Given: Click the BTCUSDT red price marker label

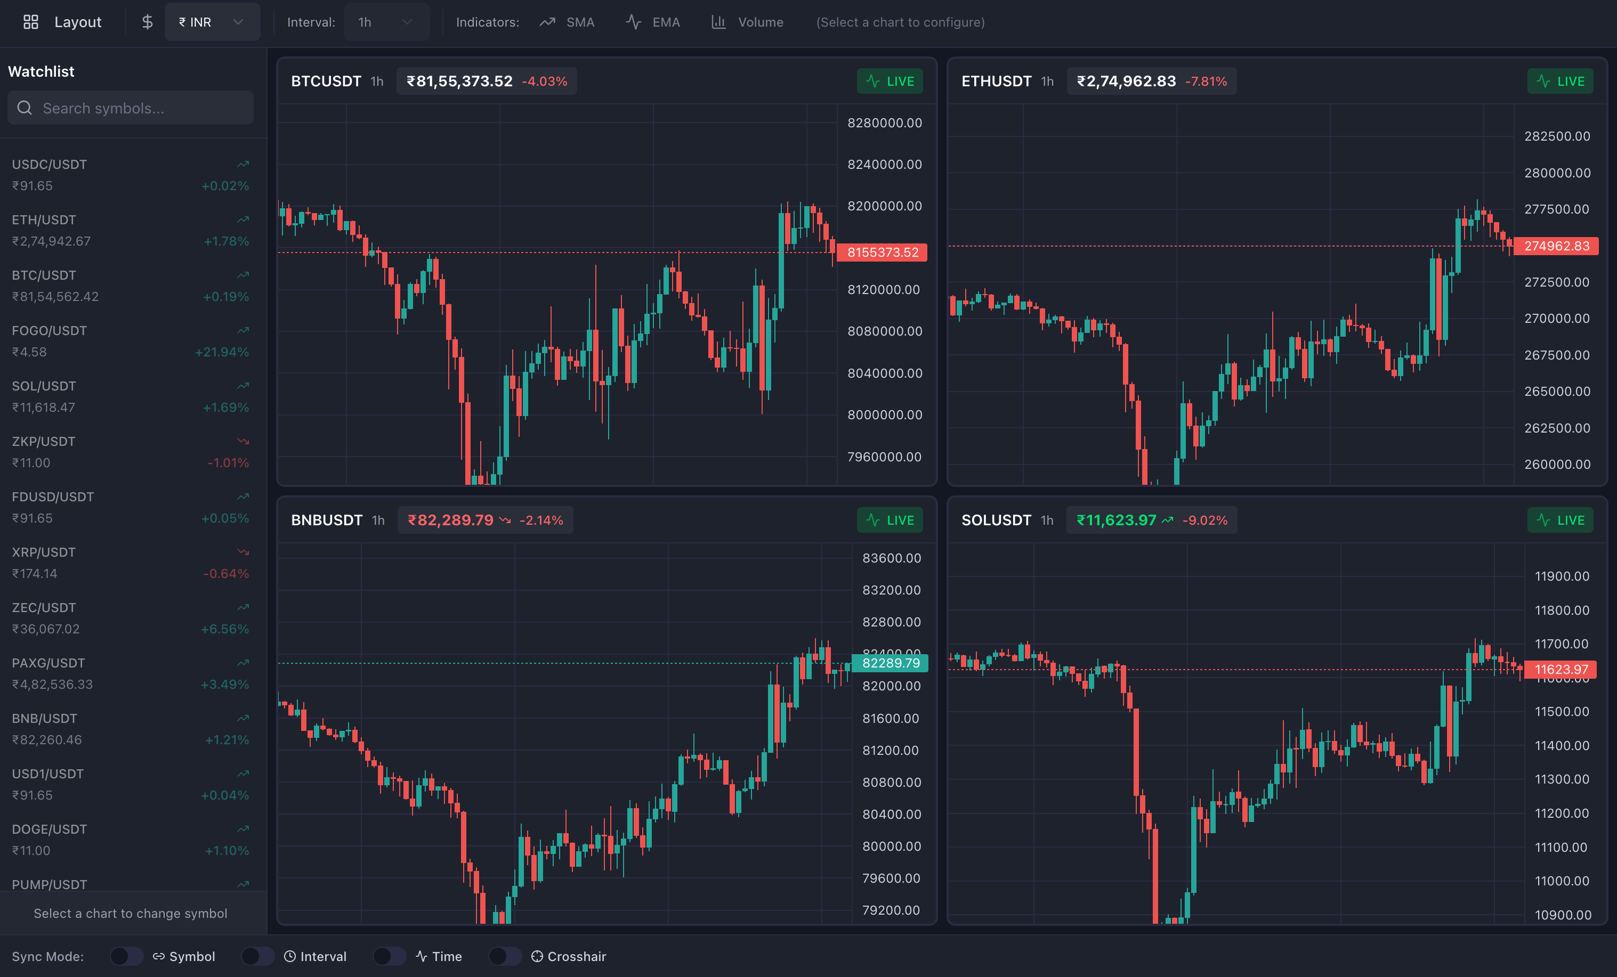Looking at the screenshot, I should coord(882,253).
